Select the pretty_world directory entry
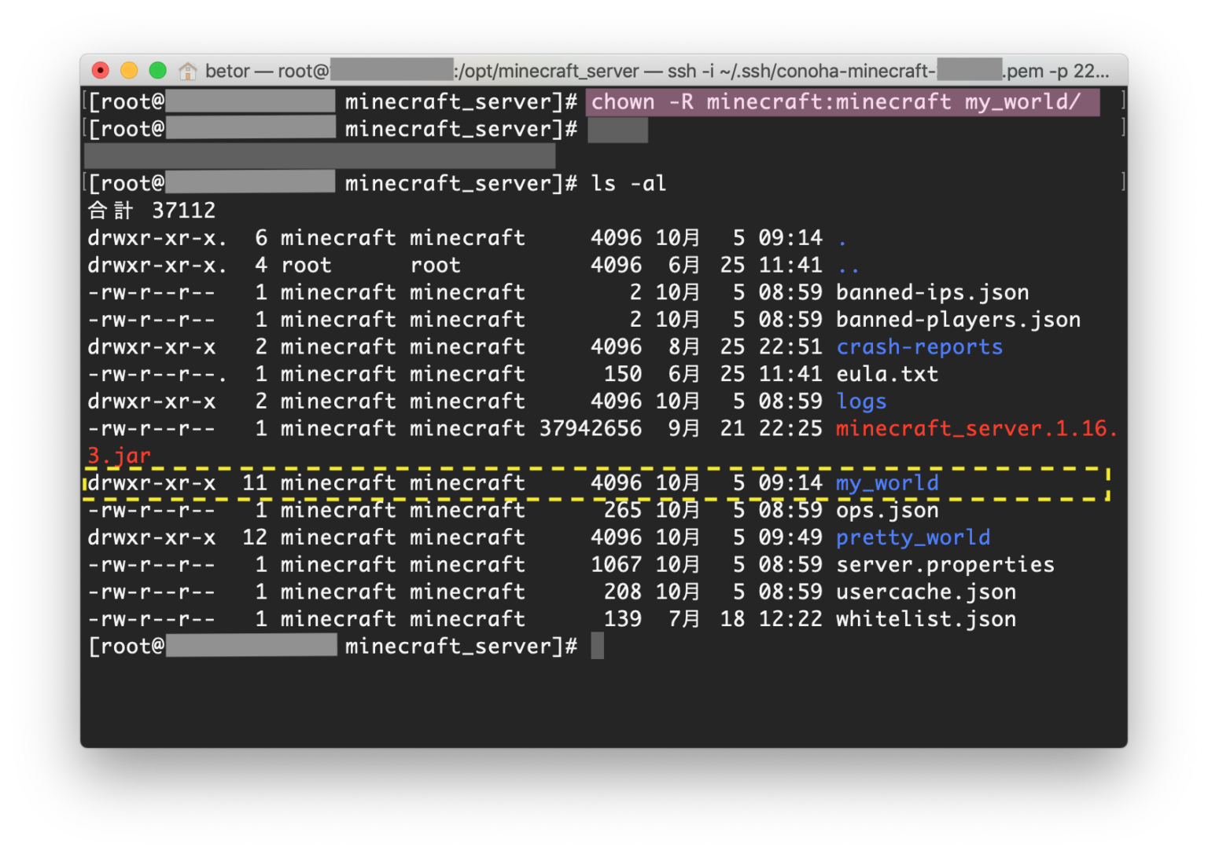This screenshot has width=1208, height=854. point(913,537)
